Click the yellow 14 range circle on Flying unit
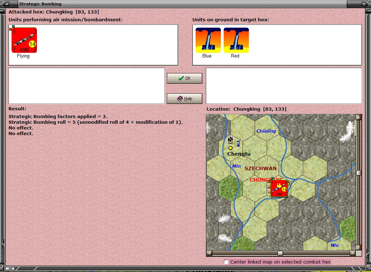Screen dimensions: 371x272 [x=32, y=44]
